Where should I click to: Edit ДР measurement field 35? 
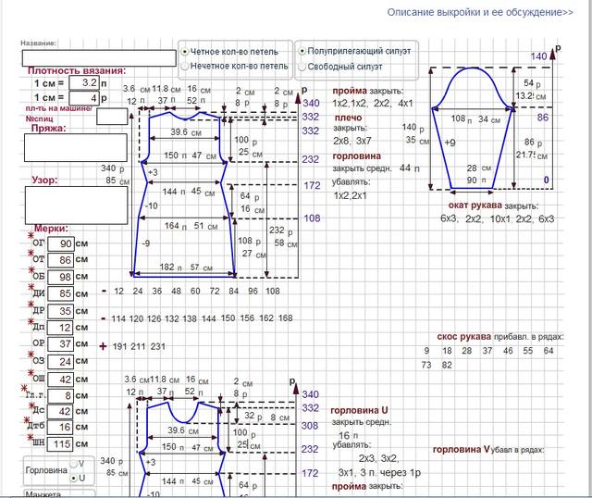pos(61,311)
